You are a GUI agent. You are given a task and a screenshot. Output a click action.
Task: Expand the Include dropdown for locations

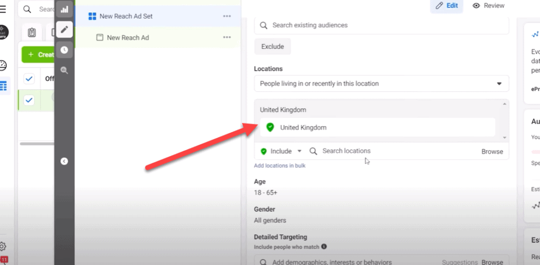[281, 151]
